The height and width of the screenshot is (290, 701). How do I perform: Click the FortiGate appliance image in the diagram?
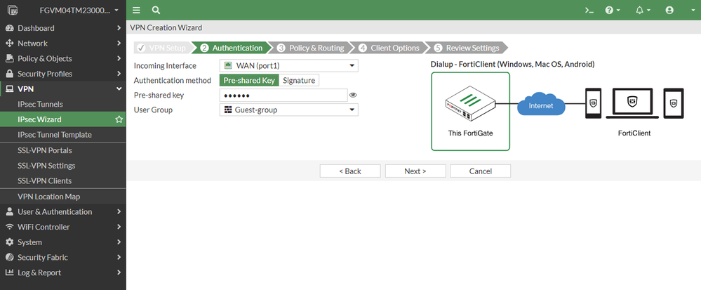click(x=470, y=103)
